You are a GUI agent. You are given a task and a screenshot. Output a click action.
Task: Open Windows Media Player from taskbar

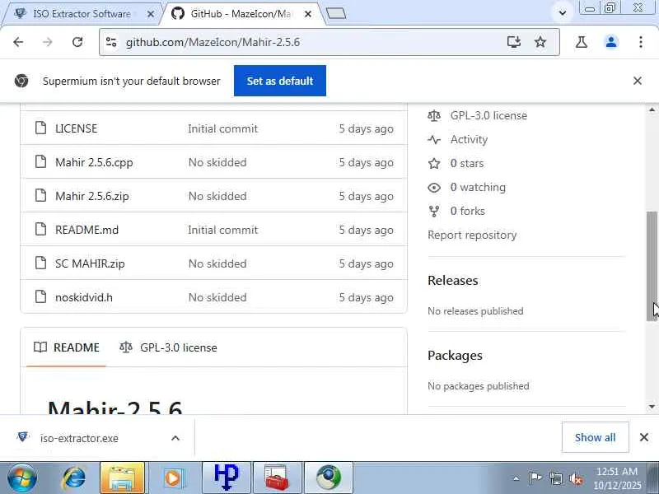point(173,478)
